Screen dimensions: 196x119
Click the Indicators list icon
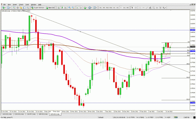(x=85, y=8)
